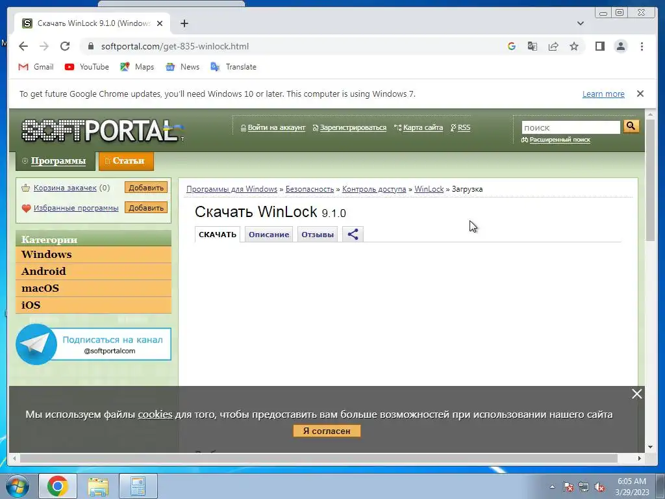Open Maps bookmark
665x499 pixels.
[137, 67]
